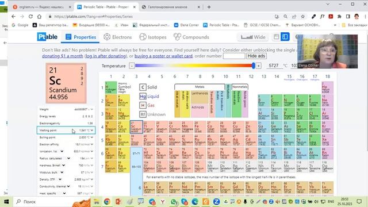Open the Chrome profile avatar
This screenshot has width=368, height=207.
(x=356, y=17)
